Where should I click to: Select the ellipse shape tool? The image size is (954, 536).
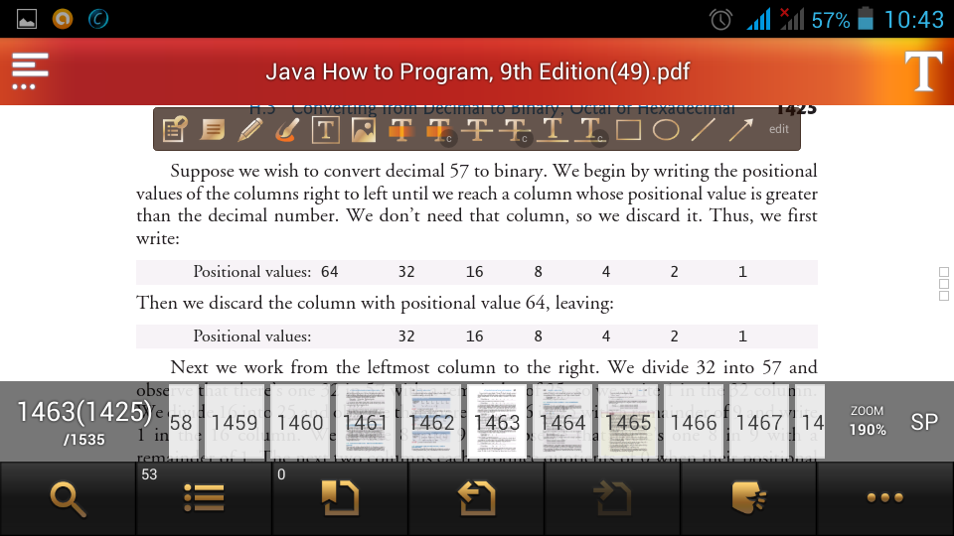(666, 129)
